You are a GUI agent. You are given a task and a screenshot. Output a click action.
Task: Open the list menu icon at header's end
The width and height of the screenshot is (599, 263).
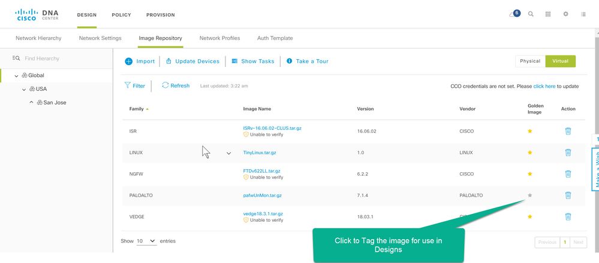pos(583,14)
